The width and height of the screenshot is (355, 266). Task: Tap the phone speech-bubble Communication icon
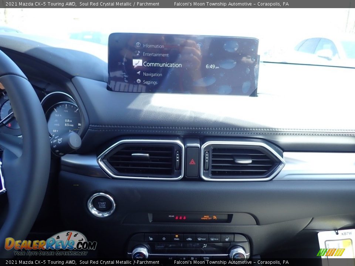tap(137, 63)
